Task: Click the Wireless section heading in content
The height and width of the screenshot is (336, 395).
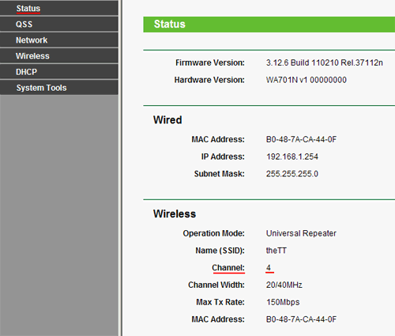Action: (x=175, y=213)
